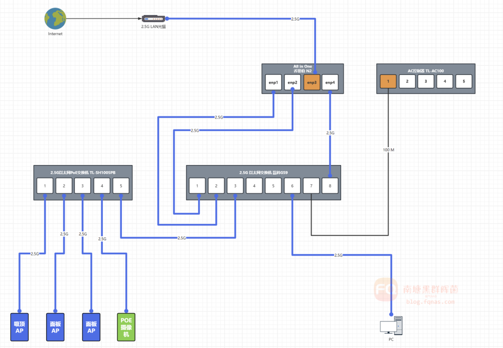The width and height of the screenshot is (503, 348).
Task: Select the orange enp3 port
Action: click(x=312, y=82)
